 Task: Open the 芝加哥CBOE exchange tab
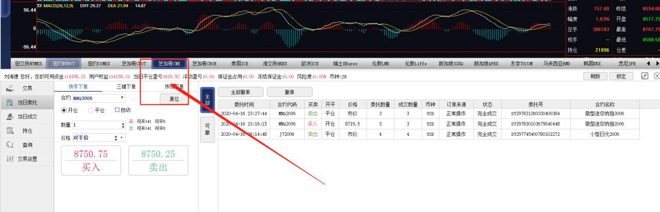coord(204,64)
